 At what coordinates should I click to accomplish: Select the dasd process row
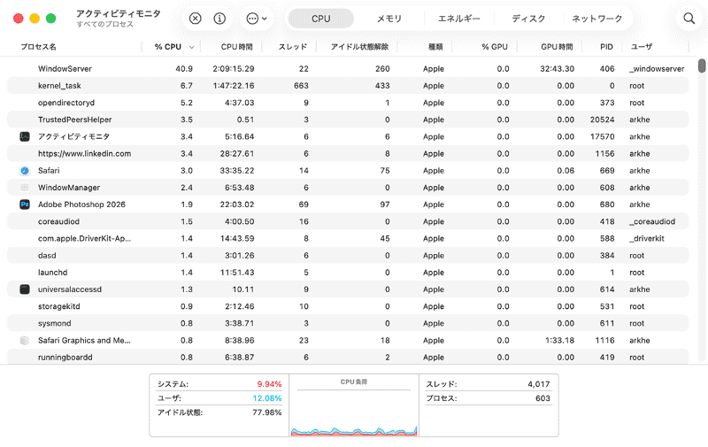click(x=348, y=256)
